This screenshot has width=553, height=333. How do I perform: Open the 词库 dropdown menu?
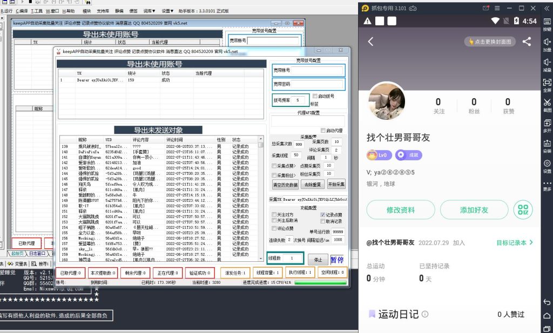point(150,10)
